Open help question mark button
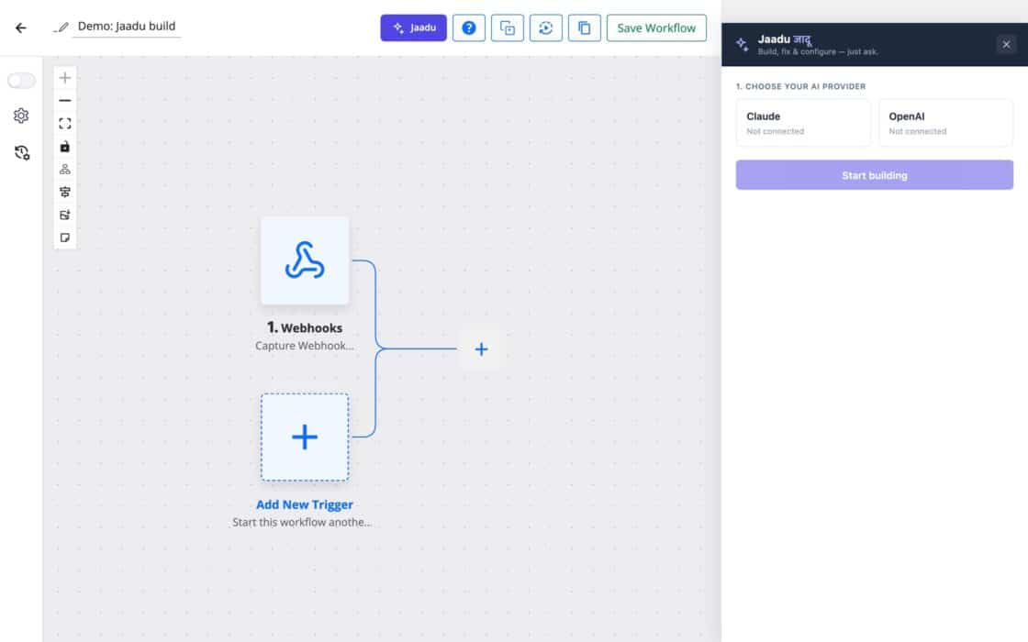Screen dimensions: 1028x642 pyautogui.click(x=469, y=28)
